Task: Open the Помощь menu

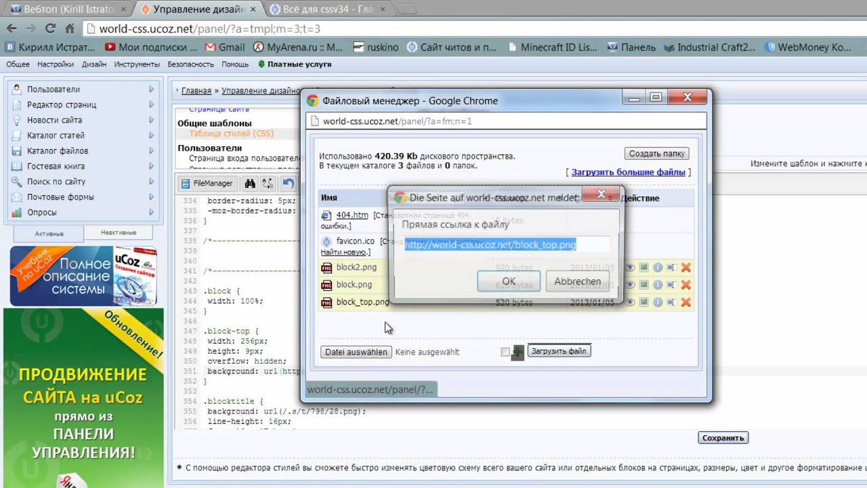Action: point(235,64)
